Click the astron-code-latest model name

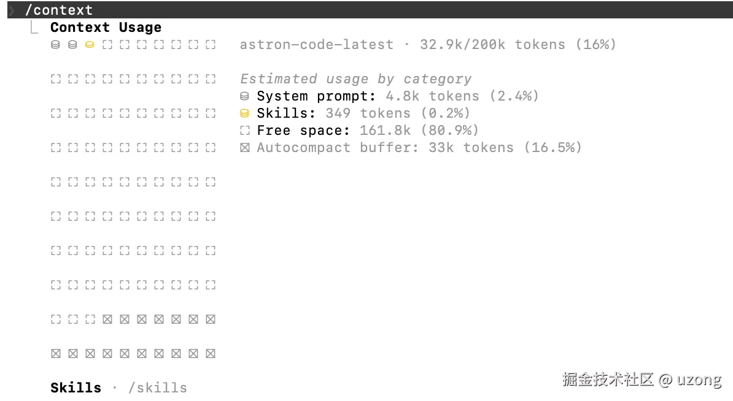(x=317, y=45)
